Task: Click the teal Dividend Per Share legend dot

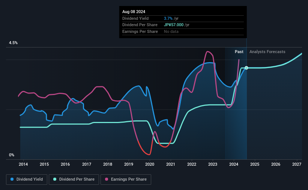Action: tap(55, 179)
